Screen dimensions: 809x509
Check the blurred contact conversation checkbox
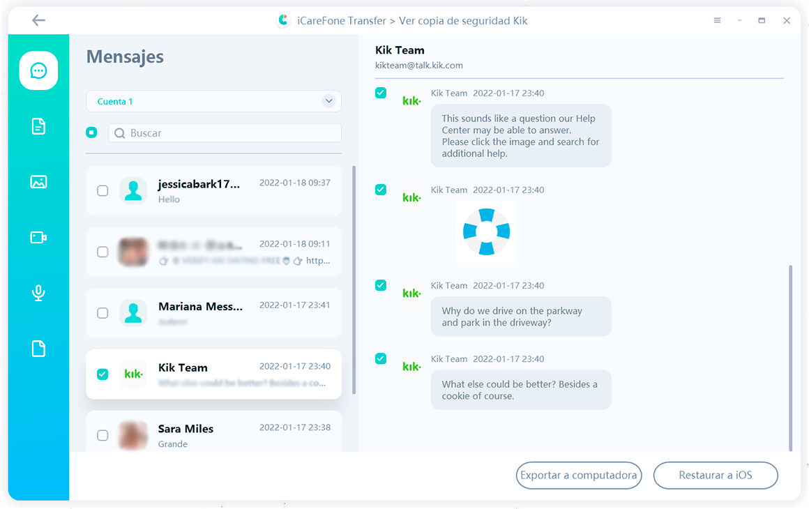(x=103, y=252)
